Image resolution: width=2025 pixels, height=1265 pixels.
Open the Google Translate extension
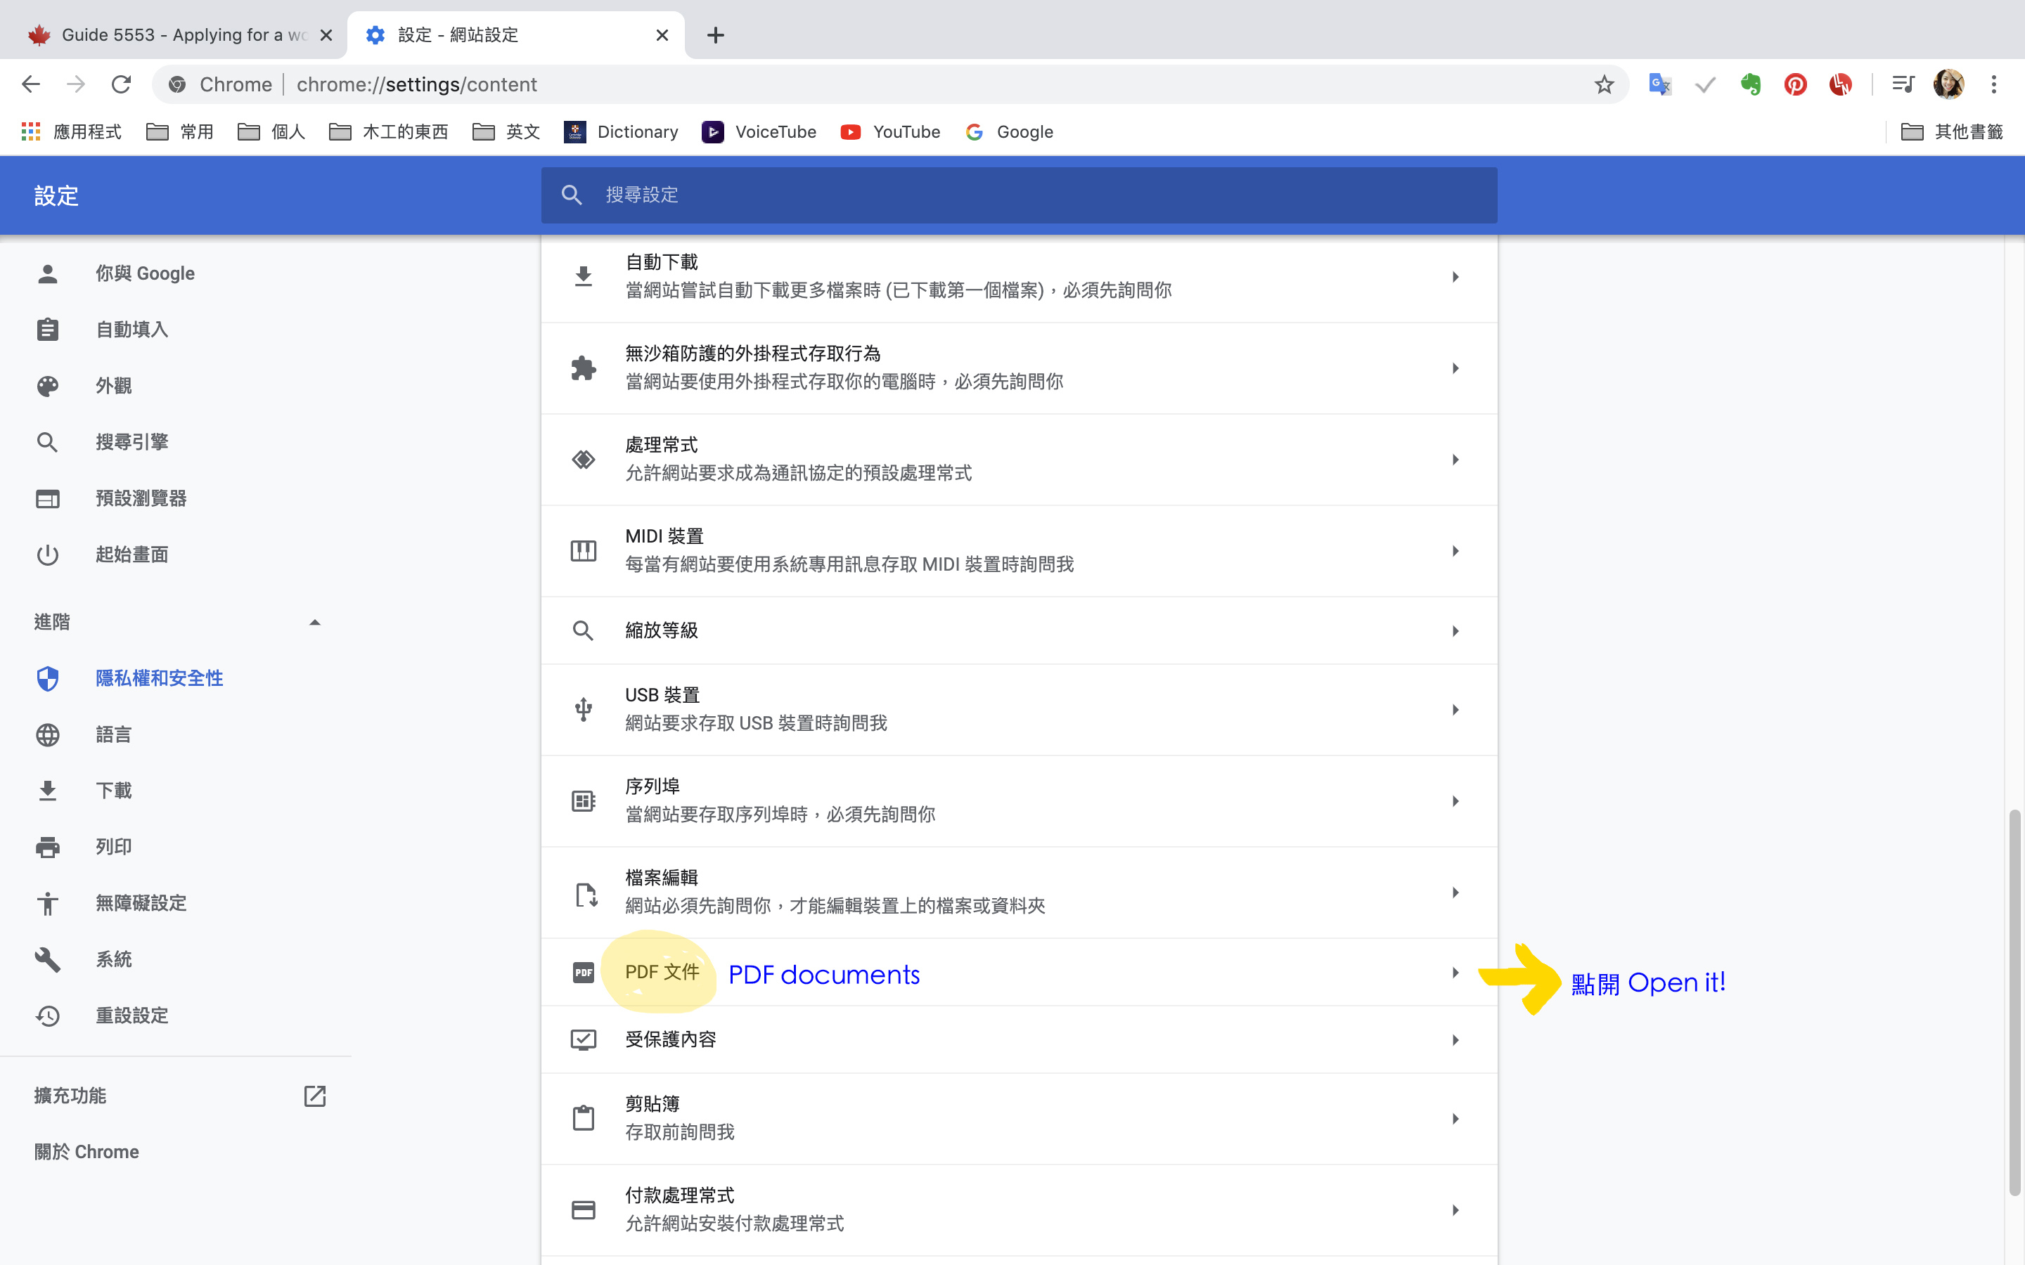point(1659,84)
